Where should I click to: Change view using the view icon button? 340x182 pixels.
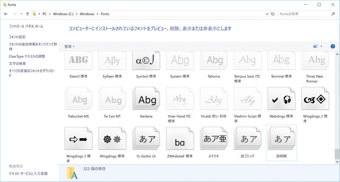click(315, 46)
